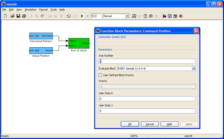Start simulation with the play button
224x139 pixels.
coord(82,16)
